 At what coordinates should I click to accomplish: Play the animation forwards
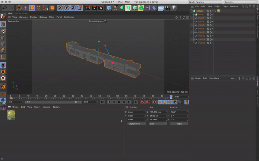tap(119, 102)
